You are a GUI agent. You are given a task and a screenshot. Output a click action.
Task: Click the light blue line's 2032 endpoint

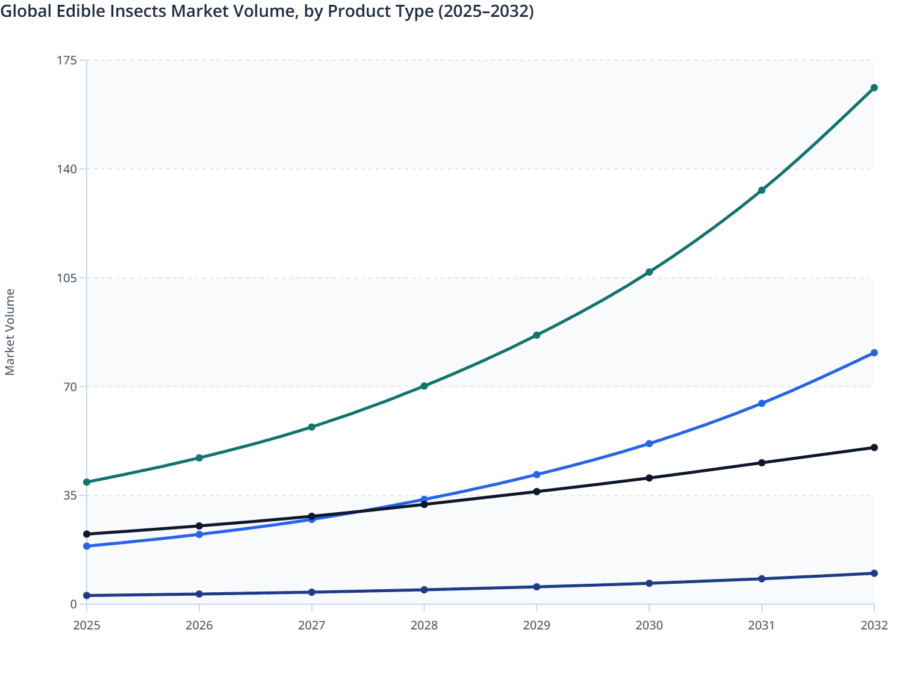873,353
